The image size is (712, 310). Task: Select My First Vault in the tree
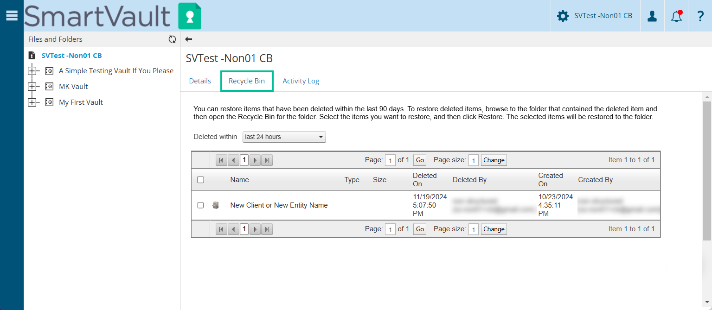[x=81, y=102]
